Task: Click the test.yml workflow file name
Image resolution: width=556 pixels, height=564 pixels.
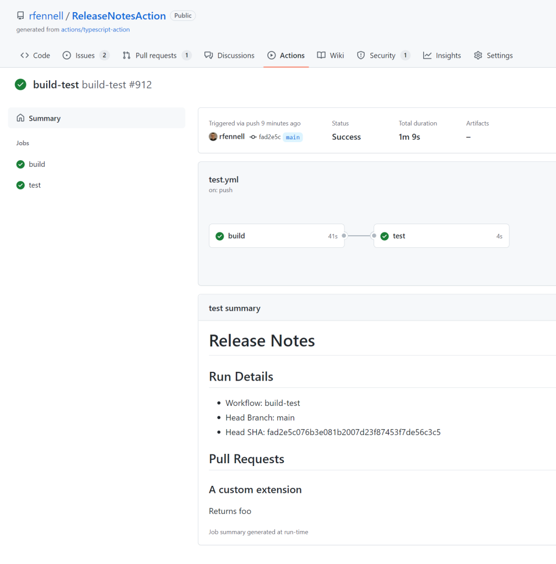Action: 224,180
